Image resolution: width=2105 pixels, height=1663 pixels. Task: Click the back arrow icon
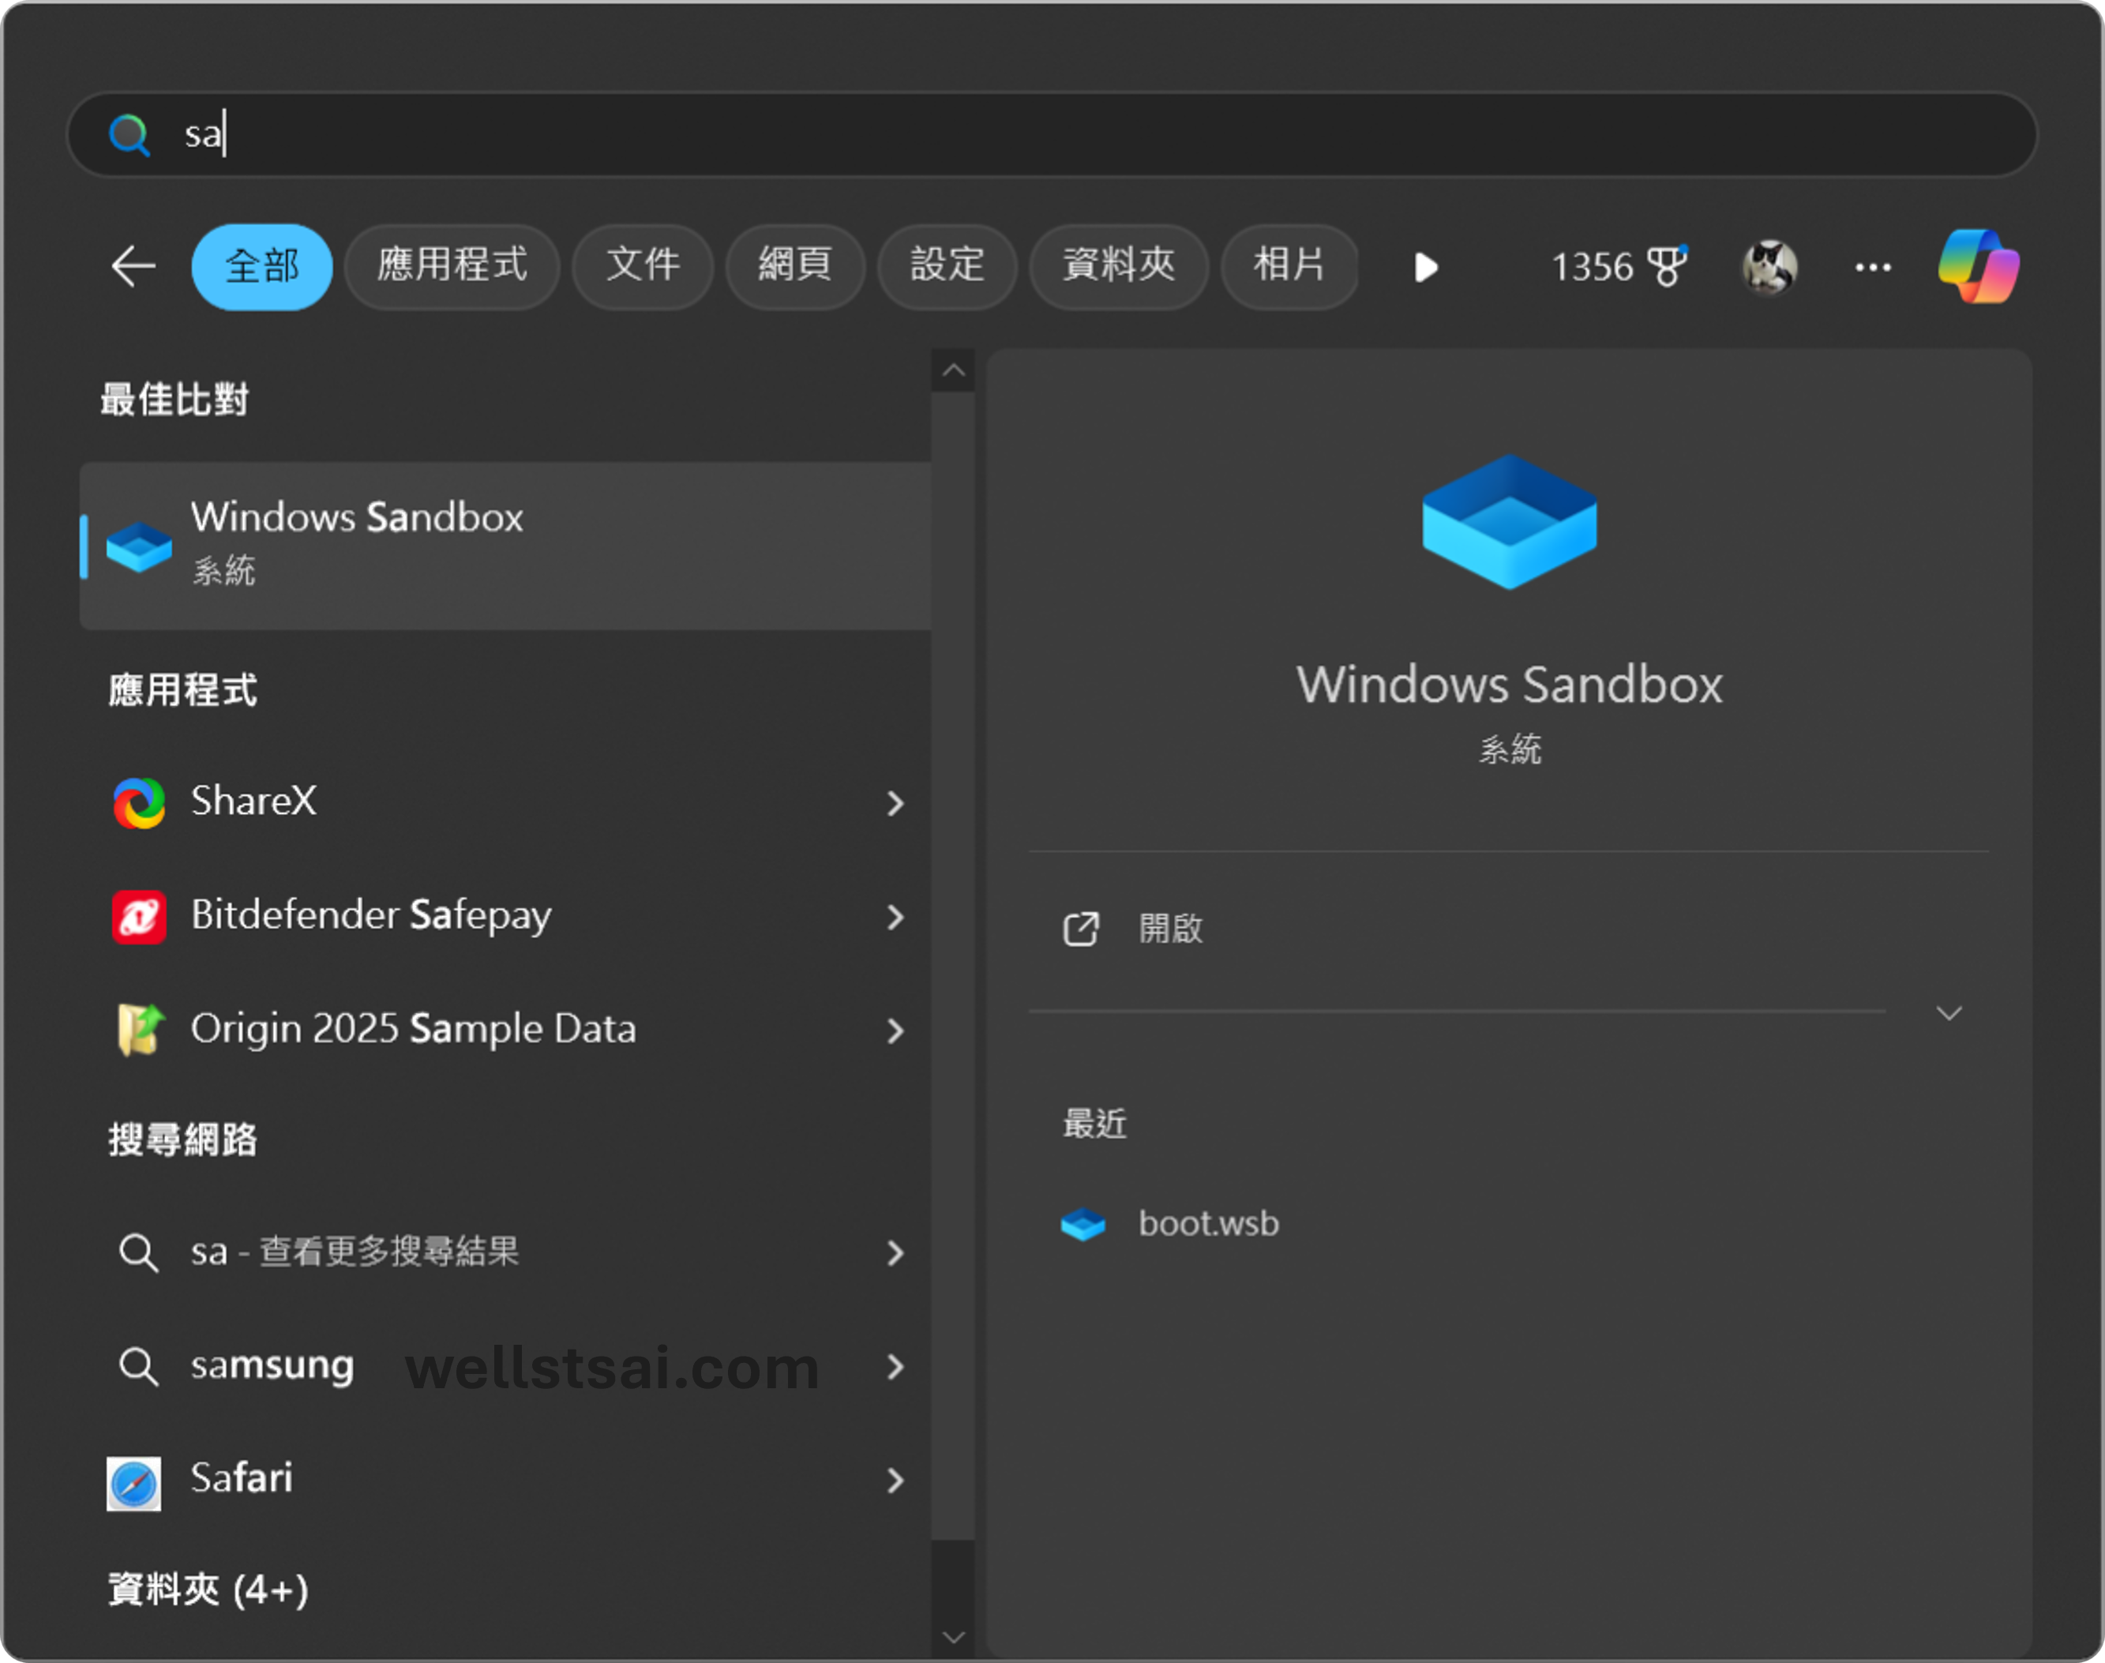pyautogui.click(x=133, y=266)
